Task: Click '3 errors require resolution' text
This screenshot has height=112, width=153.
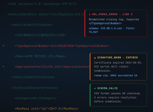Action: pos(115,97)
